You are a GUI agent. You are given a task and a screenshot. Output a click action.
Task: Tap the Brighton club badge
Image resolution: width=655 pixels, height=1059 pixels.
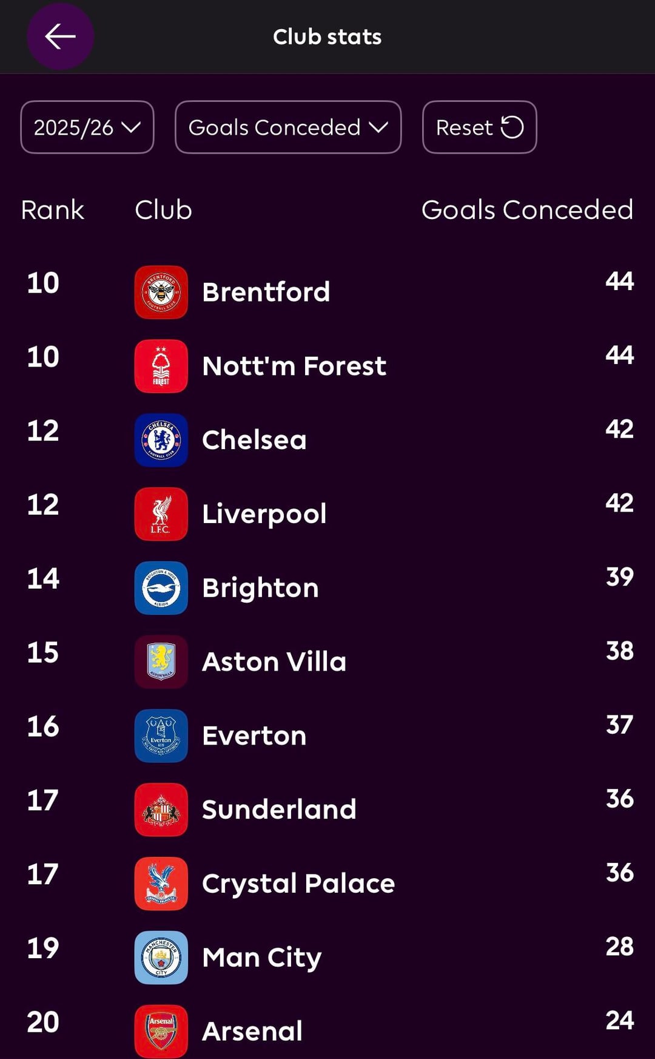coord(161,588)
